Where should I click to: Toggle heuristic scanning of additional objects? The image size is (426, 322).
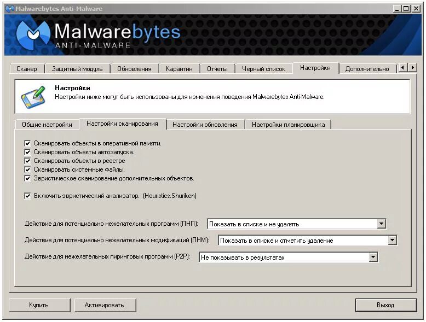27,178
